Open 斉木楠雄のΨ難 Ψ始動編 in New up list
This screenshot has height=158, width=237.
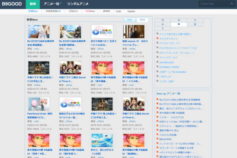pos(172,113)
